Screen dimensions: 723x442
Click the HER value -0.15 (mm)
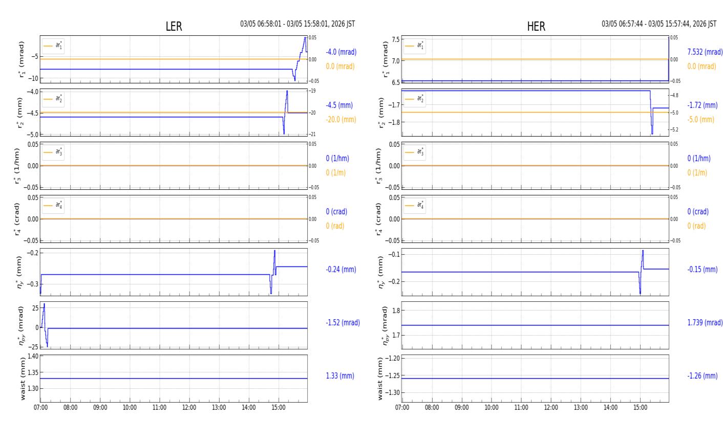pos(703,270)
